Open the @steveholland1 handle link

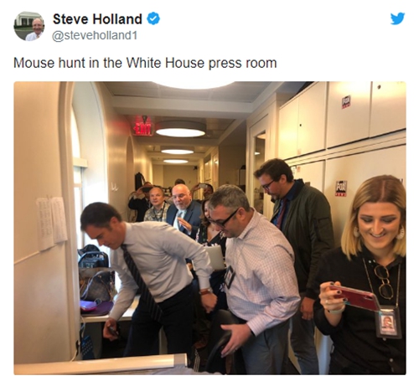pos(95,36)
